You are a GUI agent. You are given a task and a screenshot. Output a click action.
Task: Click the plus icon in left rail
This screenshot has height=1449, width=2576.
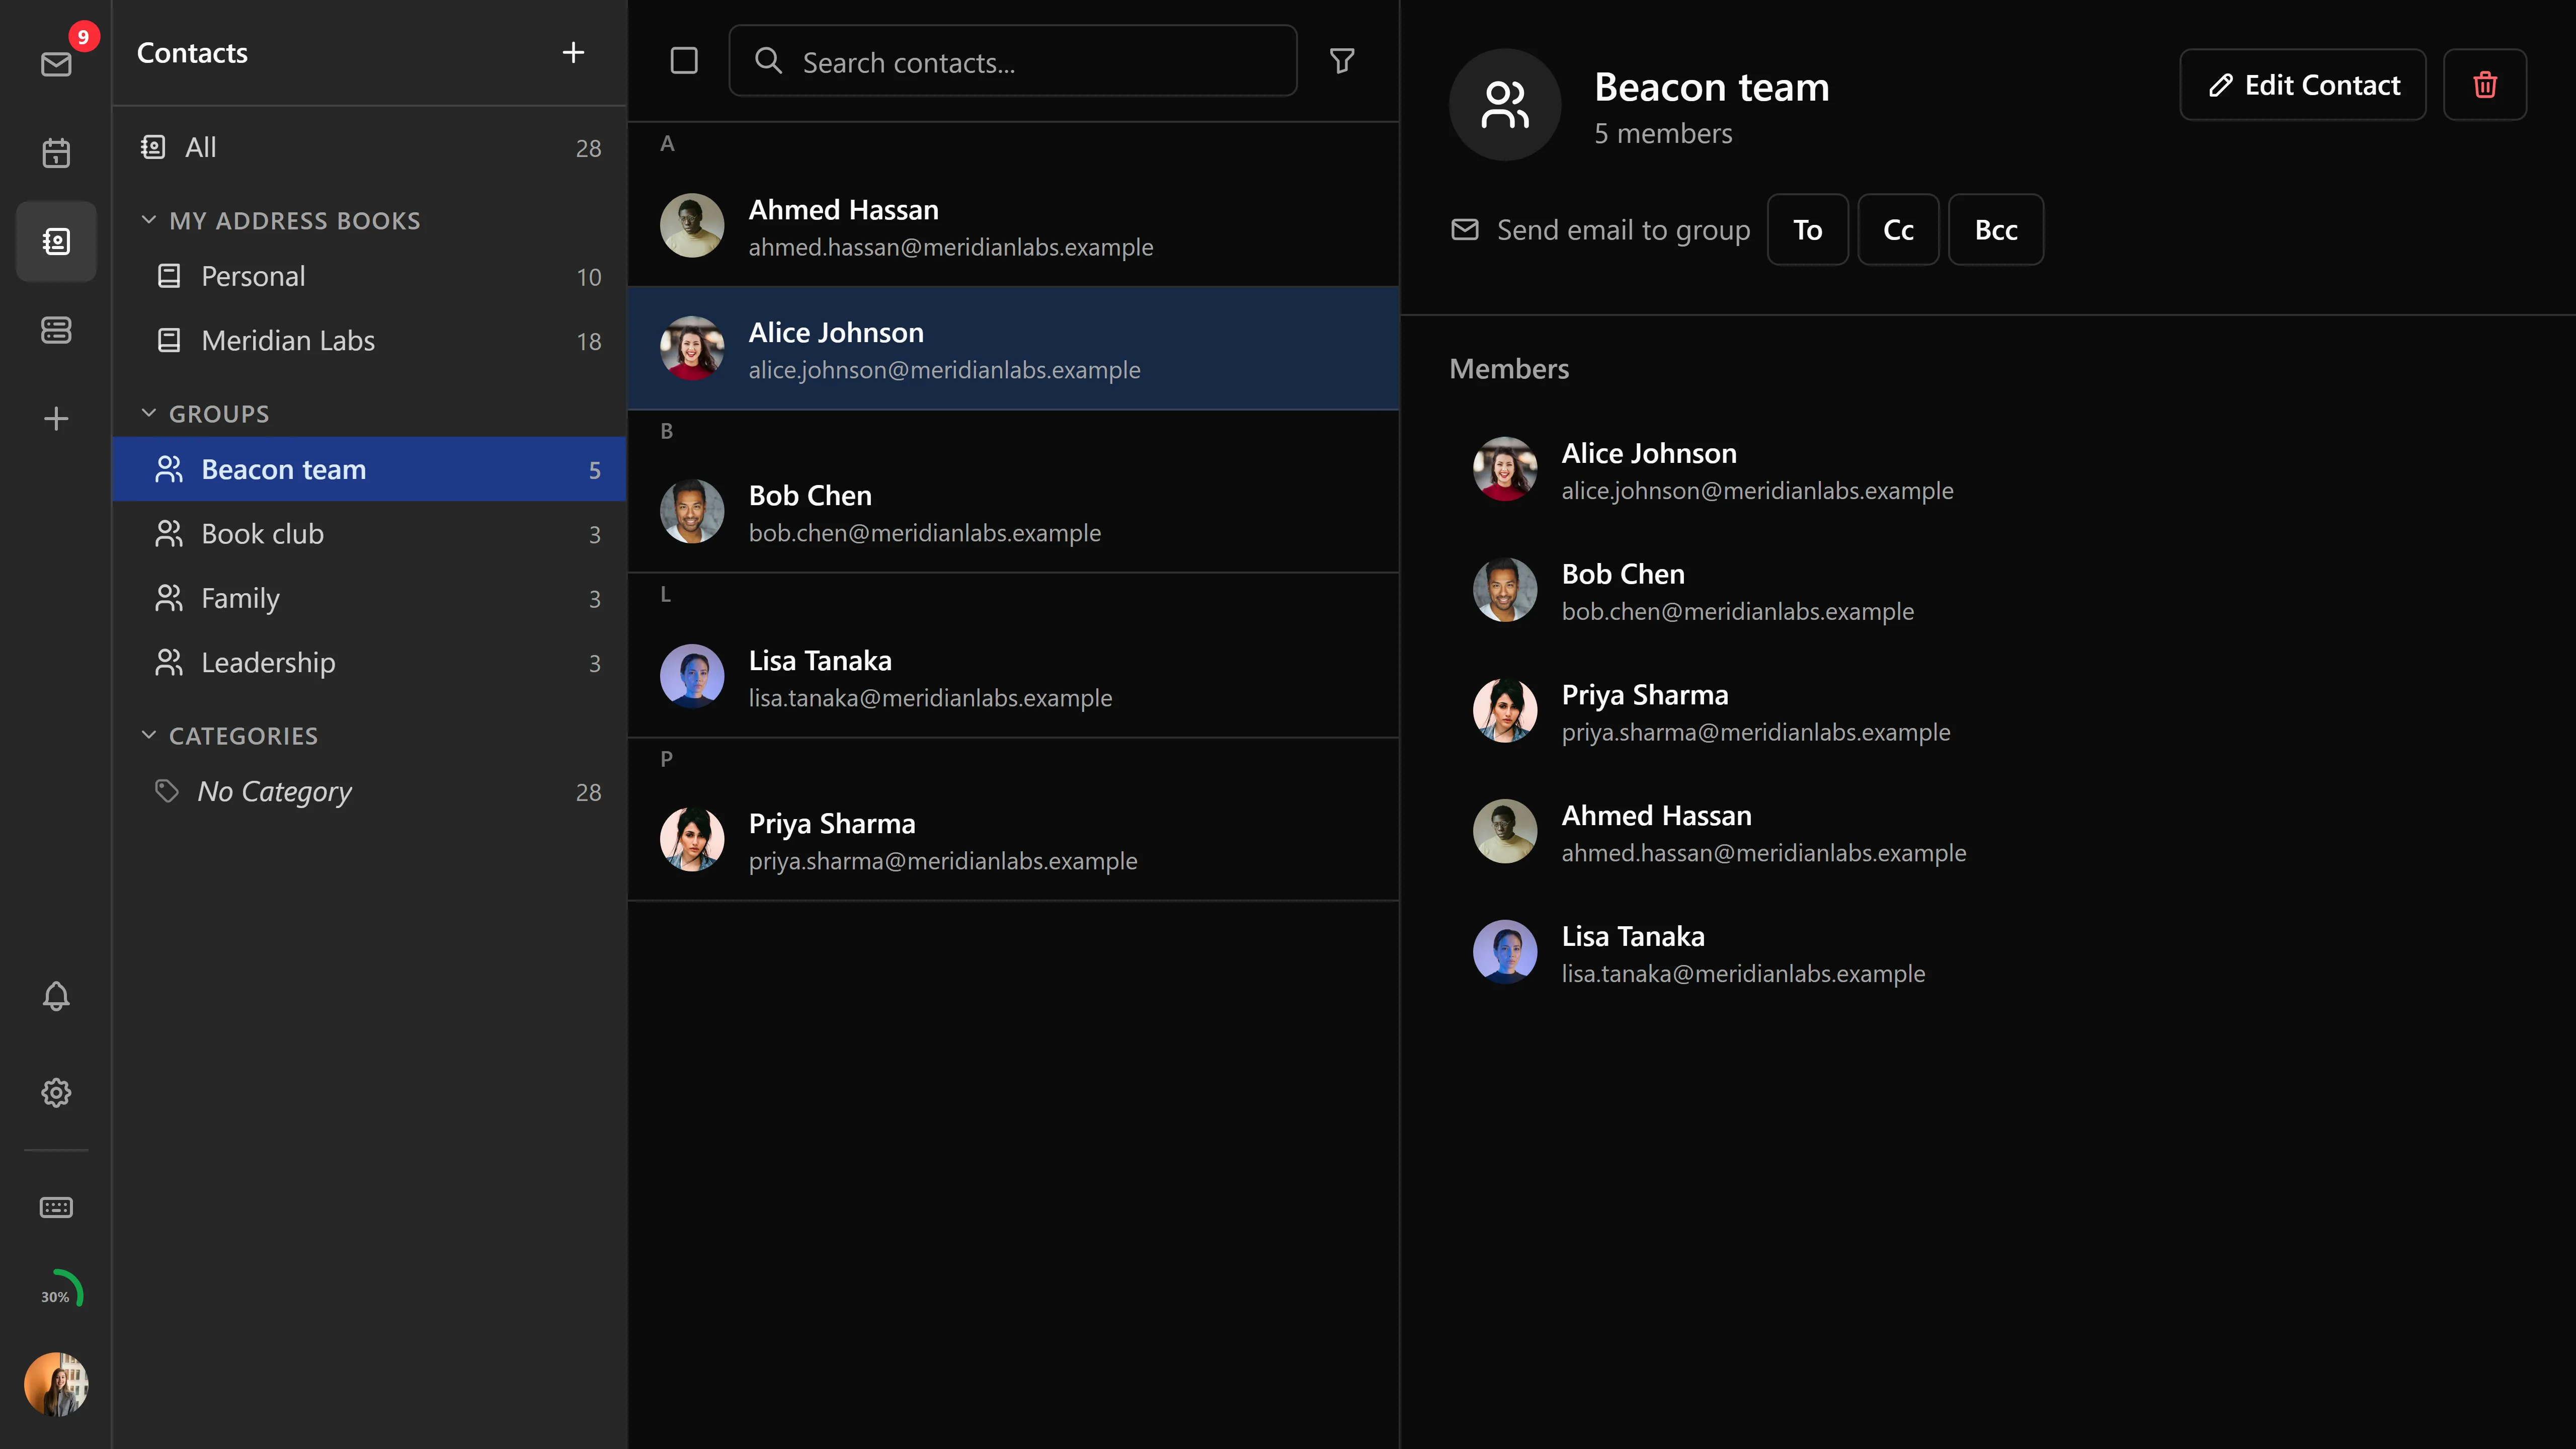coord(56,418)
